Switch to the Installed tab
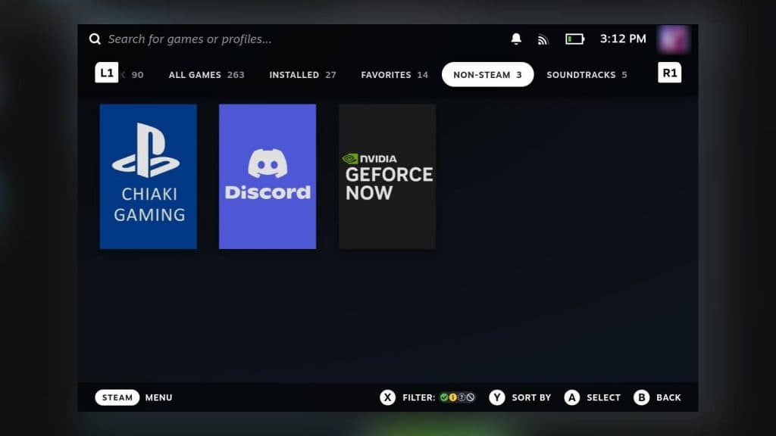This screenshot has height=436, width=776. pyautogui.click(x=302, y=75)
